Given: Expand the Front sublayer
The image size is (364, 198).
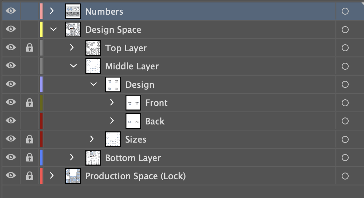Looking at the screenshot, I should [112, 103].
